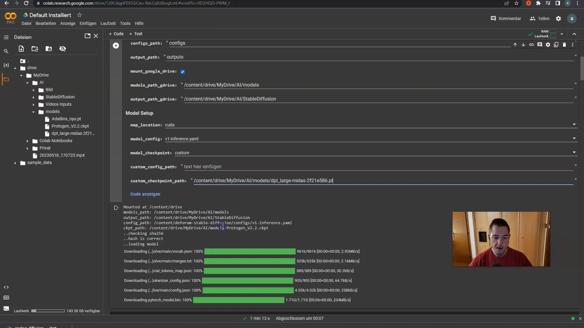Delete the cell trash icon
Screen dimensions: 584x328
click(x=564, y=45)
